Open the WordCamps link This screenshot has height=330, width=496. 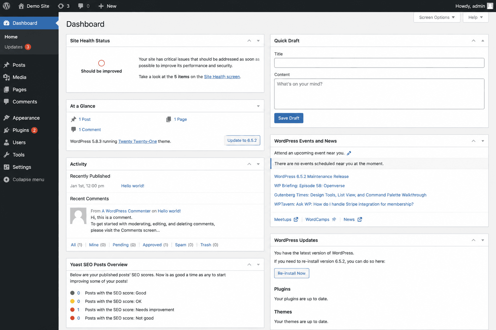click(321, 219)
